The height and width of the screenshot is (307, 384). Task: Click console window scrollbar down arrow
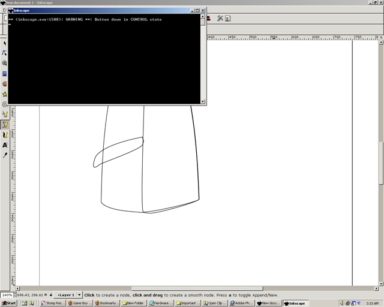[203, 101]
